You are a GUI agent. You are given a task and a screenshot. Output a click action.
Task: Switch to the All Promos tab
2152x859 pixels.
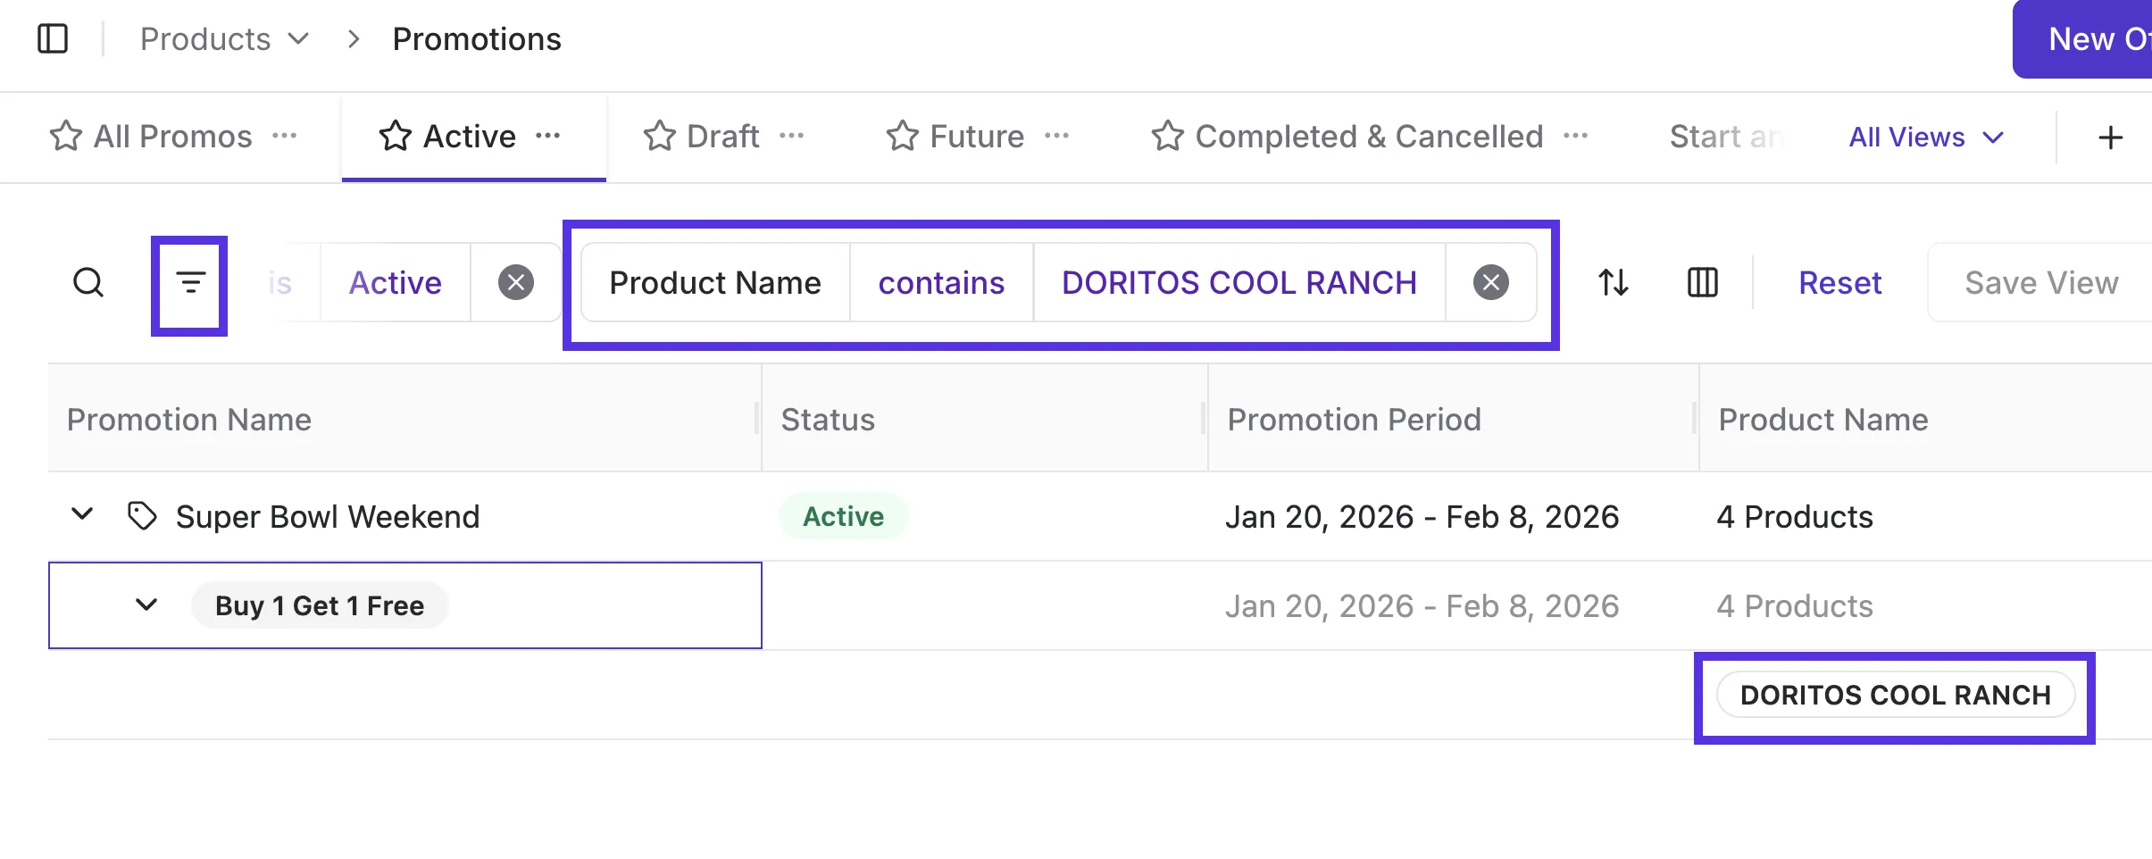173,137
